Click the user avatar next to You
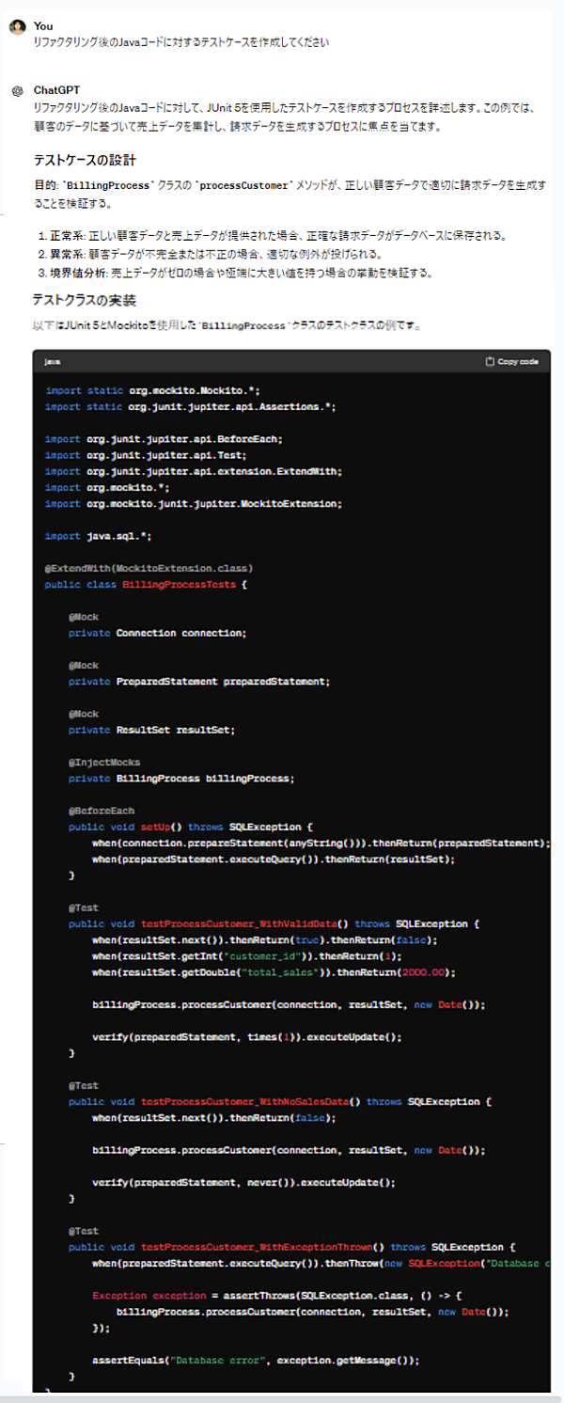The width and height of the screenshot is (564, 1403). coord(16,27)
